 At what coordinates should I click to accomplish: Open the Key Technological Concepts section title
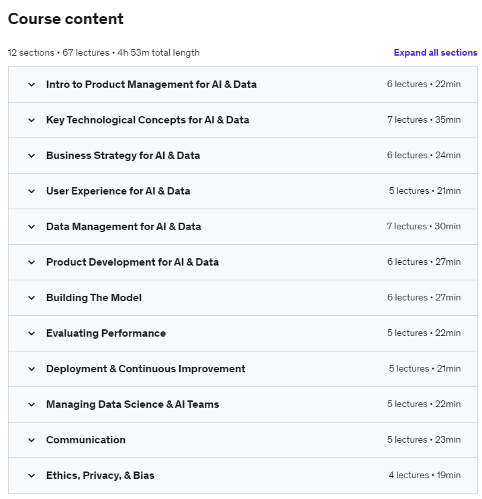point(148,120)
